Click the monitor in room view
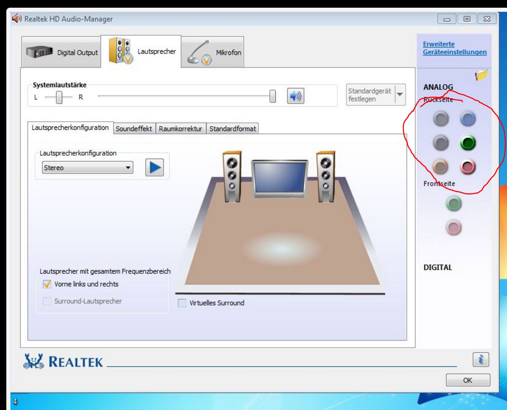 pyautogui.click(x=280, y=178)
